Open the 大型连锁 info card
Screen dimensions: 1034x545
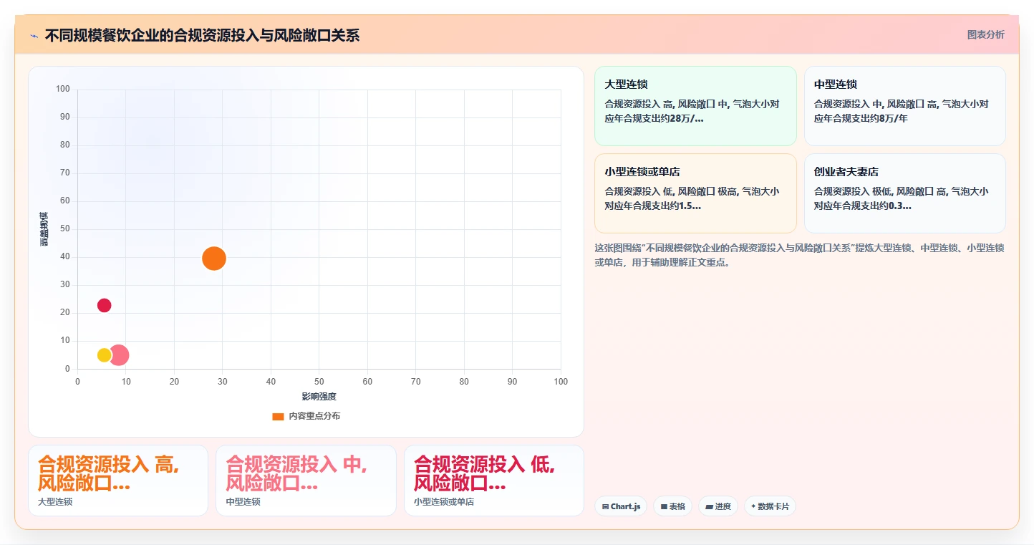695,106
